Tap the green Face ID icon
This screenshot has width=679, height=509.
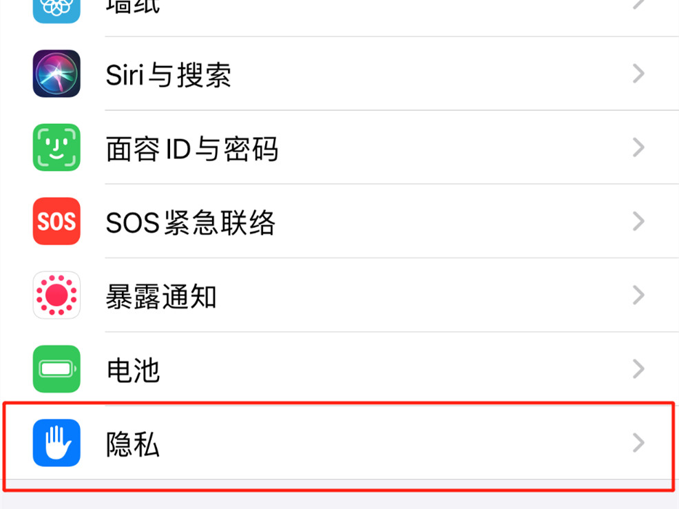point(56,147)
